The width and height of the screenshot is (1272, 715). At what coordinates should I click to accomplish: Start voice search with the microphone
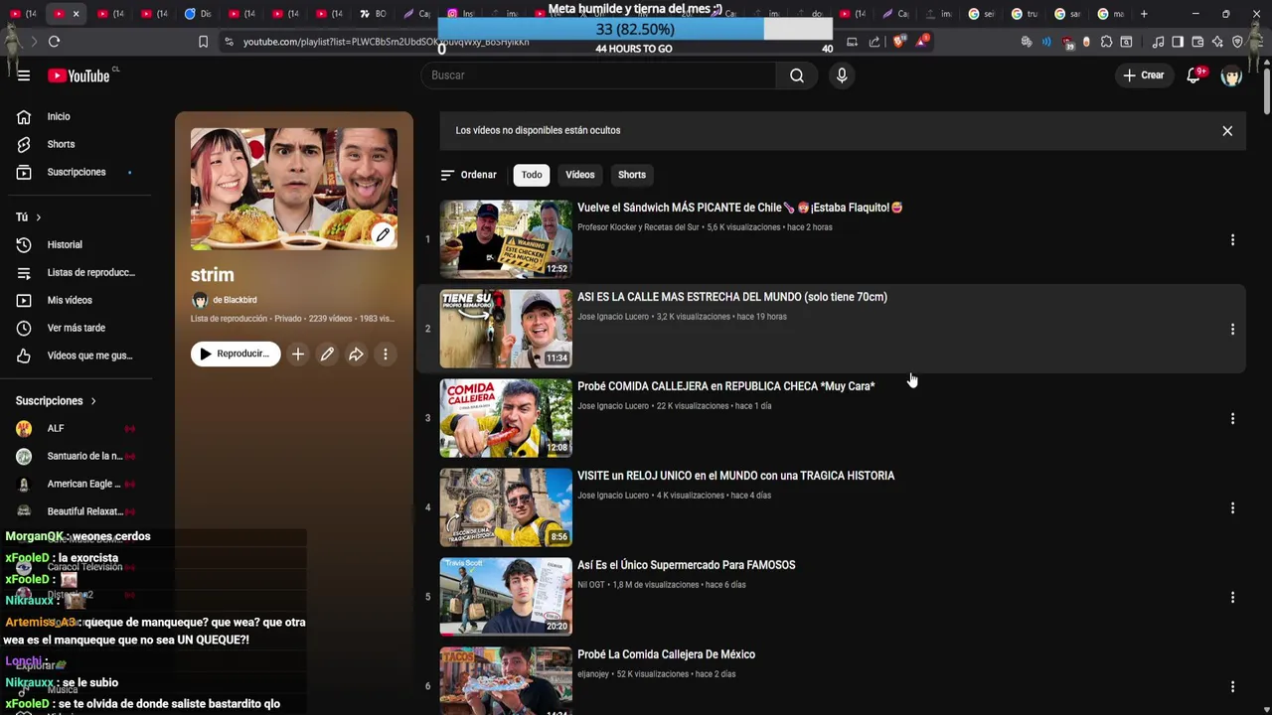842,75
